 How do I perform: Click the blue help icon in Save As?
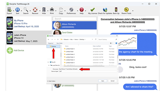(x=116, y=43)
